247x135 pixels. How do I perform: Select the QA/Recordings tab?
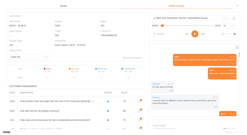176,6
